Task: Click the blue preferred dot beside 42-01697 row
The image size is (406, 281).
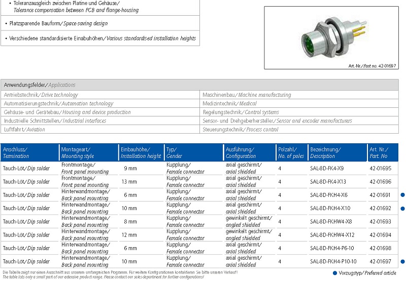Action: tap(403, 261)
